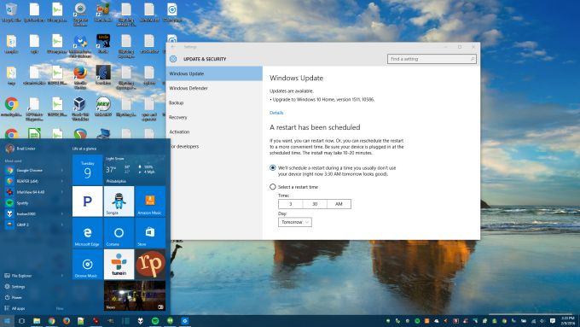Viewport: 580px width, 327px height.
Task: Choose automatic restart scheduling radio option
Action: 273,167
